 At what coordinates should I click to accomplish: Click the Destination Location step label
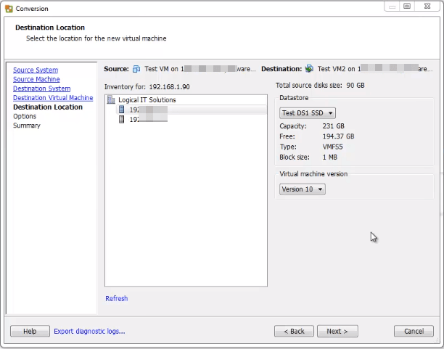[x=48, y=107]
